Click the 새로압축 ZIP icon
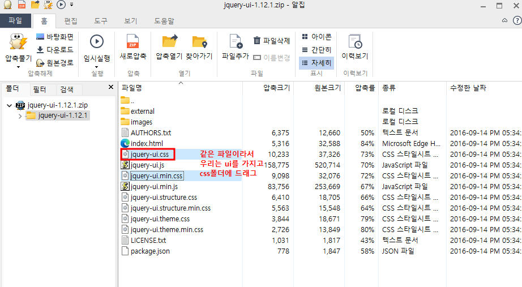The height and width of the screenshot is (287, 522). 133,42
